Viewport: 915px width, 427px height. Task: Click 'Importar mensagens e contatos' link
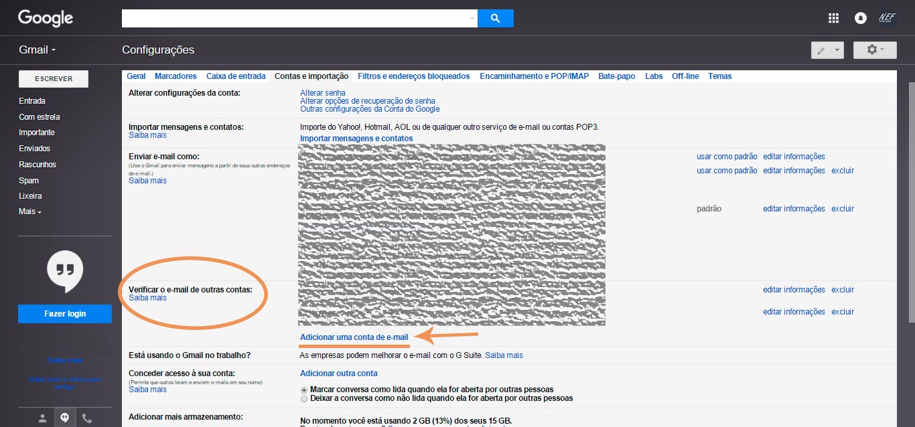pos(356,139)
